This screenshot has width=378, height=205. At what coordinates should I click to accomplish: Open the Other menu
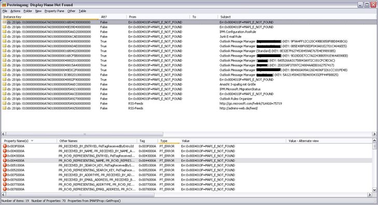(71, 11)
